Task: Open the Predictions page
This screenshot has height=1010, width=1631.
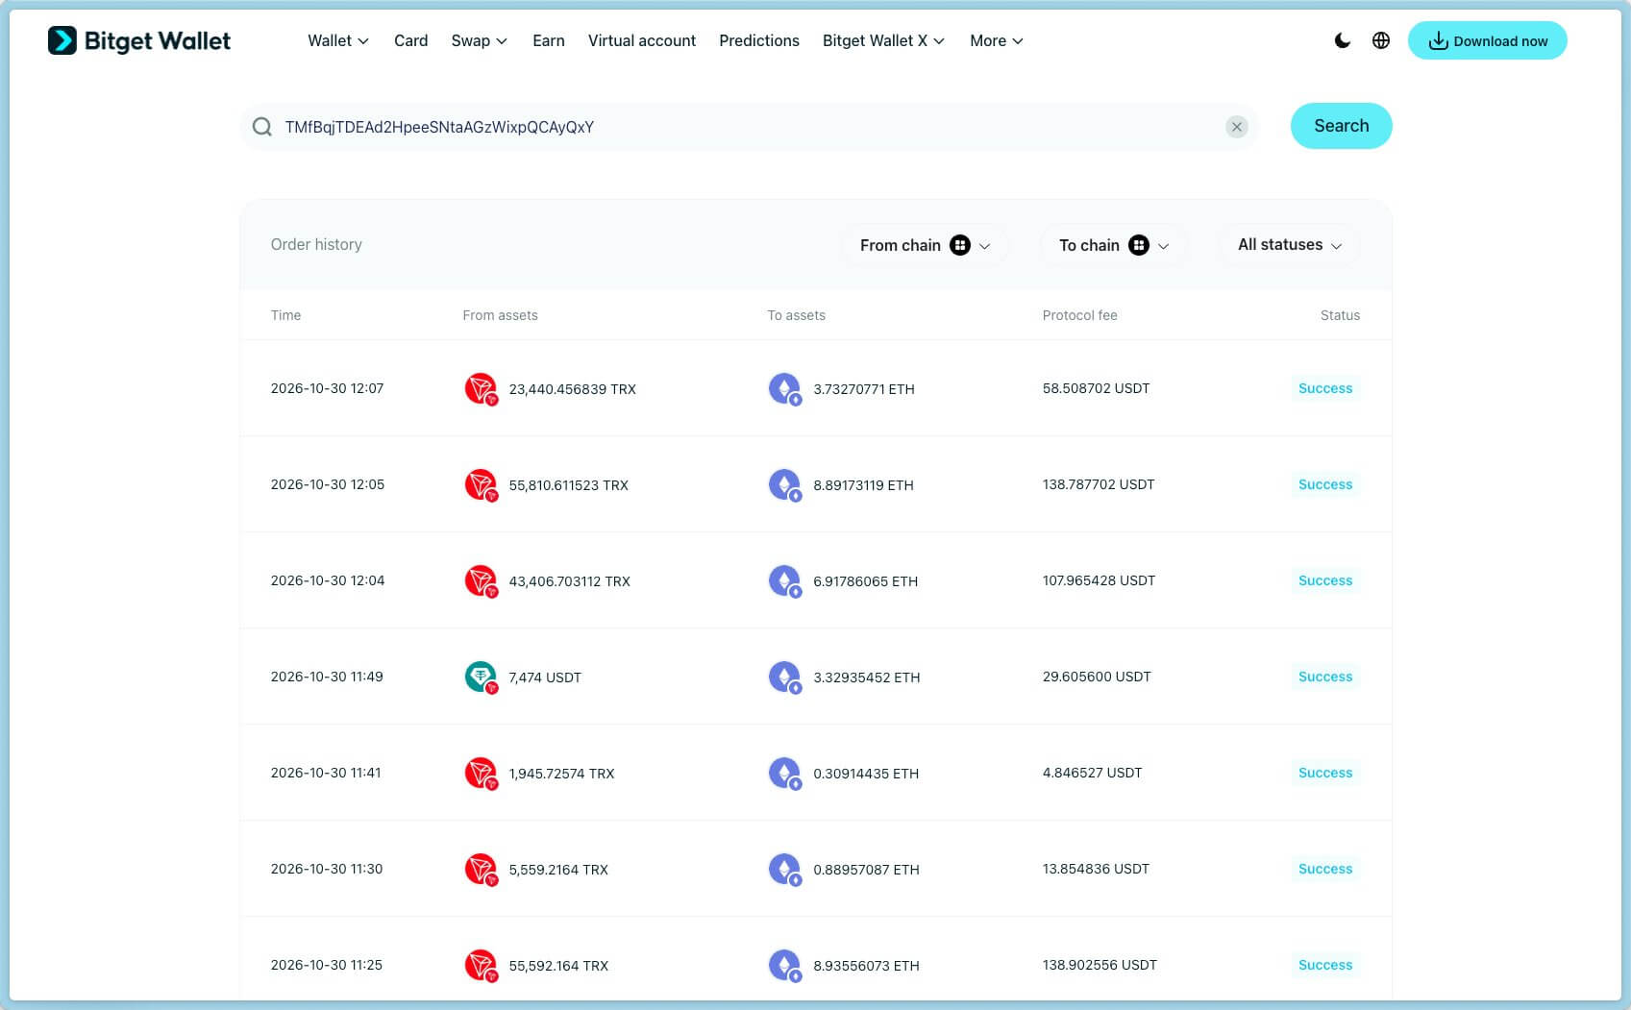Action: point(759,40)
